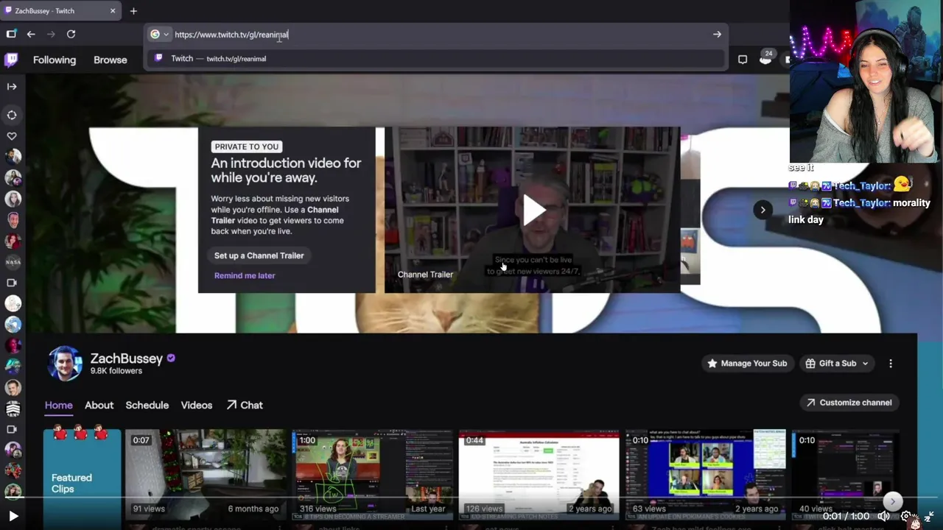The height and width of the screenshot is (530, 943).
Task: Open the 0:07 clip with 91 views
Action: point(206,475)
